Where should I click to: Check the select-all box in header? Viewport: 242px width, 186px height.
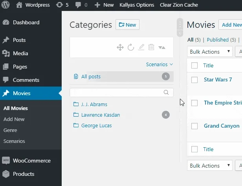point(194,65)
